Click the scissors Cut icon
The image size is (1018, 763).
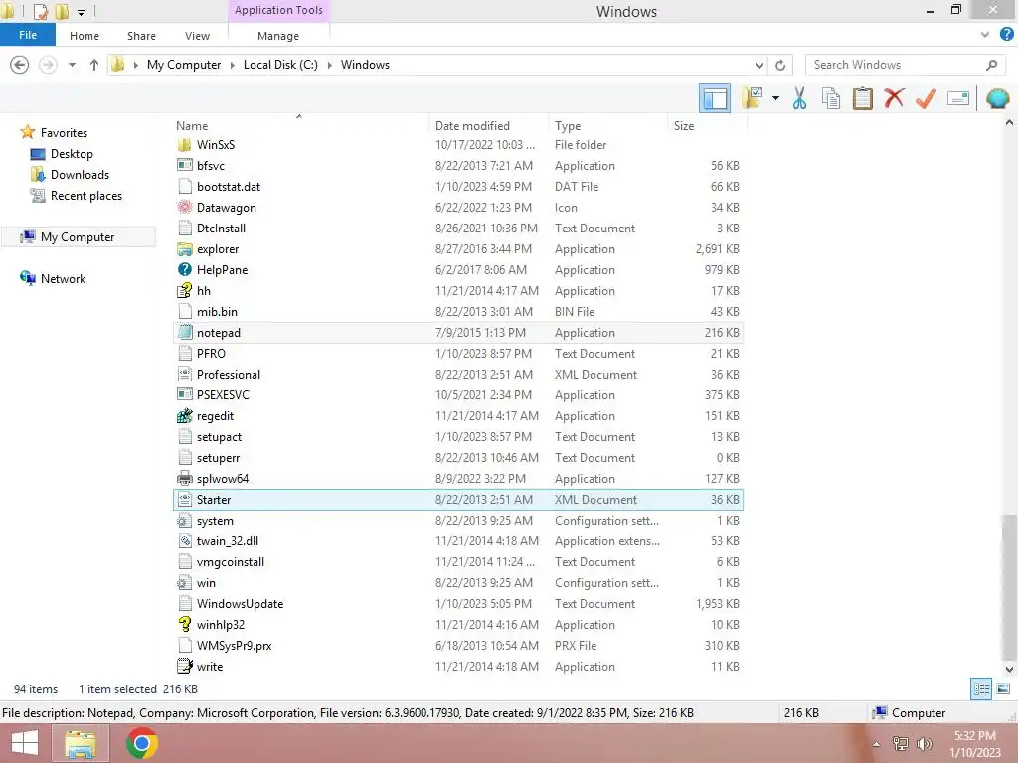click(799, 98)
